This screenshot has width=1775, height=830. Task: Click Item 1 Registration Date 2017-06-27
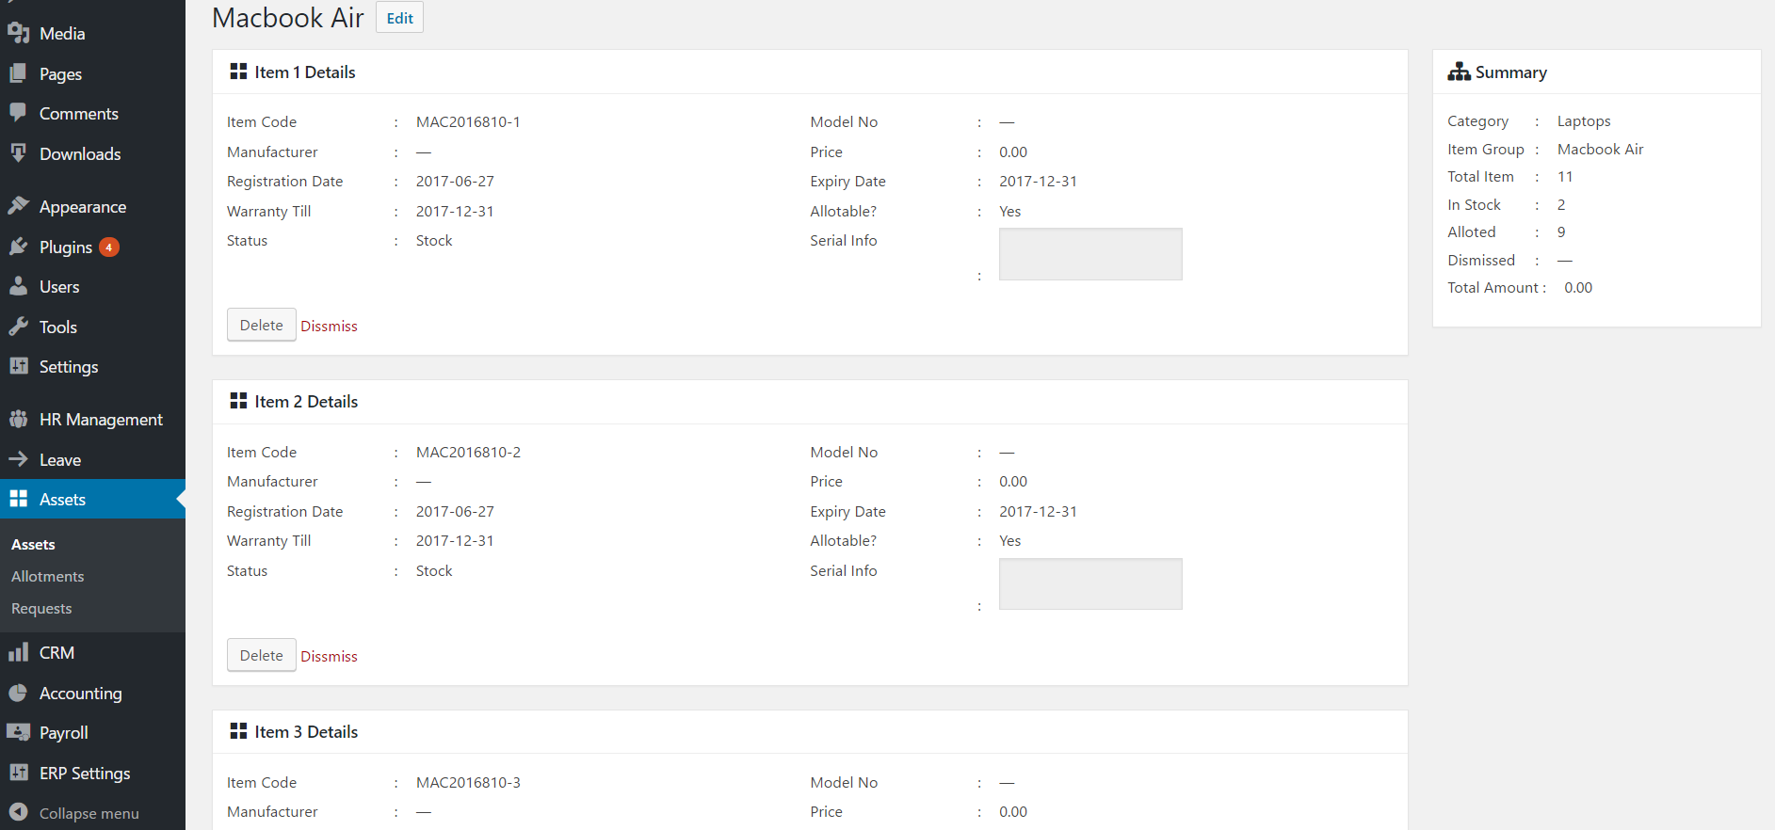(x=455, y=181)
